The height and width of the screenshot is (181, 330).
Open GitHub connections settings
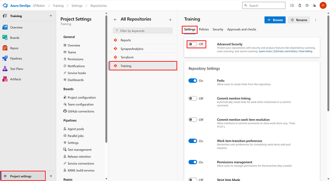pyautogui.click(x=79, y=111)
